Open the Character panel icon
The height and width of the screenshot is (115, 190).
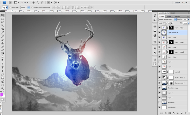pyautogui.click(x=155, y=48)
